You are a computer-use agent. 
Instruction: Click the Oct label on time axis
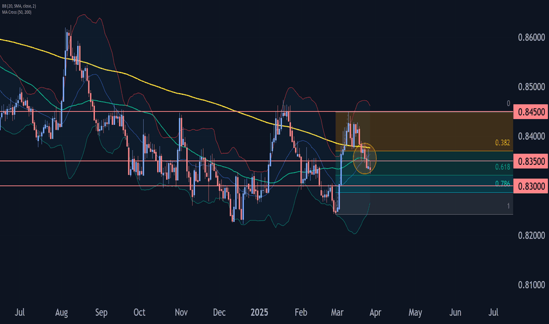point(140,312)
